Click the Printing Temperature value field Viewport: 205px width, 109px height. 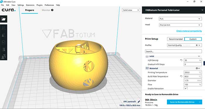193,72
